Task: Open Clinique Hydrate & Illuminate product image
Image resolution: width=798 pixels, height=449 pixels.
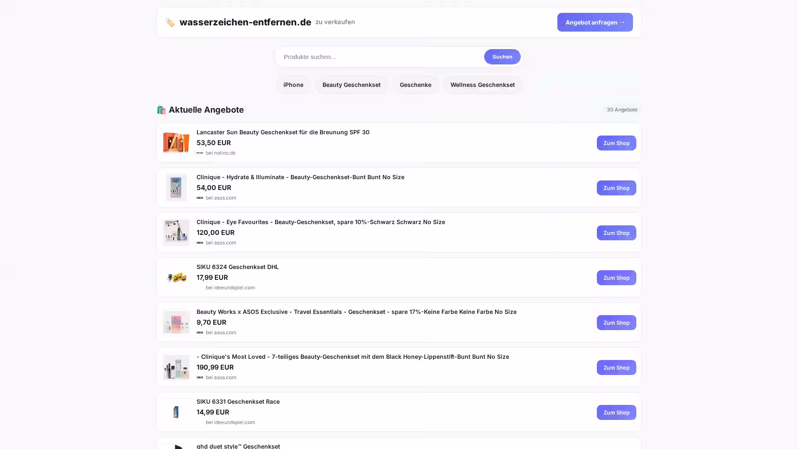Action: (x=176, y=187)
